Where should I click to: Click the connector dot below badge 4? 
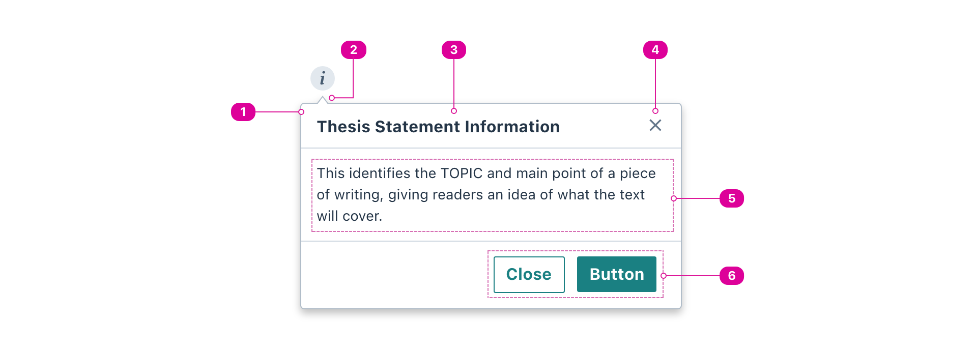coord(656,111)
